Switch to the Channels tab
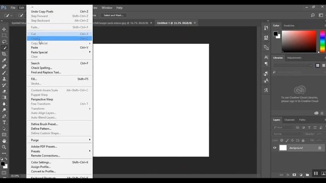 [289, 120]
